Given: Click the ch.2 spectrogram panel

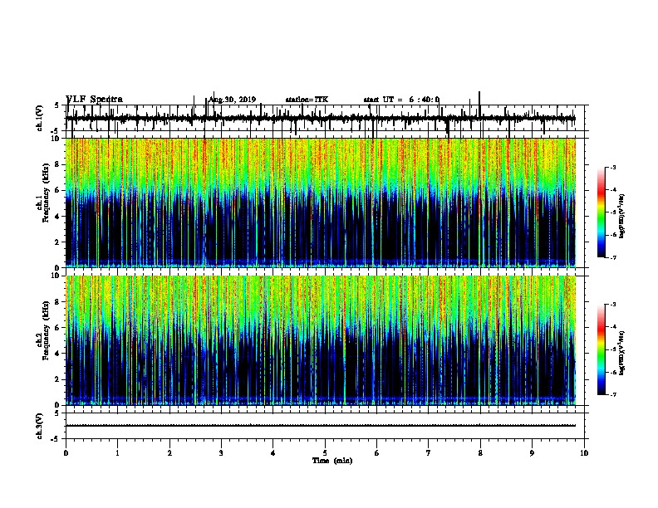Looking at the screenshot, I should point(321,340).
